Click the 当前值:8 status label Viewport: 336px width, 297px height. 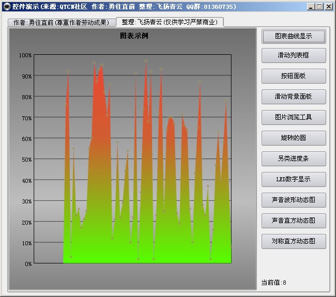click(273, 283)
